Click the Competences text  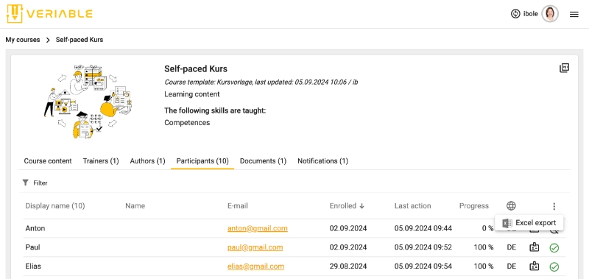click(x=187, y=122)
